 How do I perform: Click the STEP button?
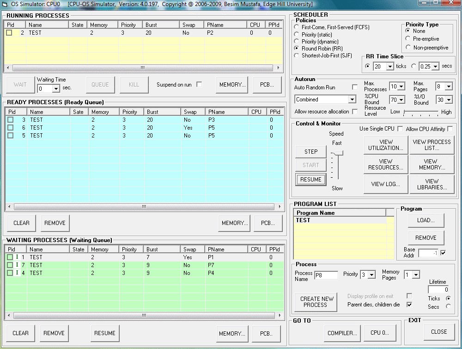click(311, 152)
